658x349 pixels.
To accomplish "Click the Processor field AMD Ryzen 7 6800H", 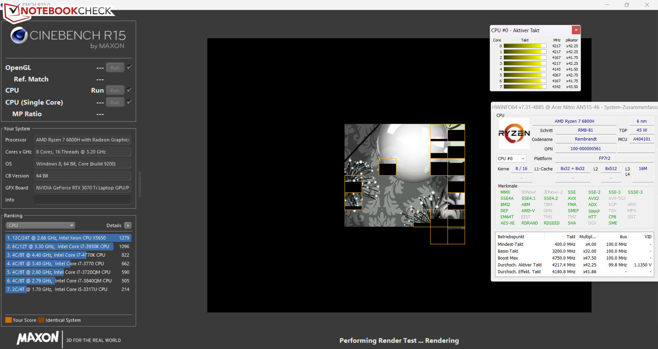I will pos(82,140).
